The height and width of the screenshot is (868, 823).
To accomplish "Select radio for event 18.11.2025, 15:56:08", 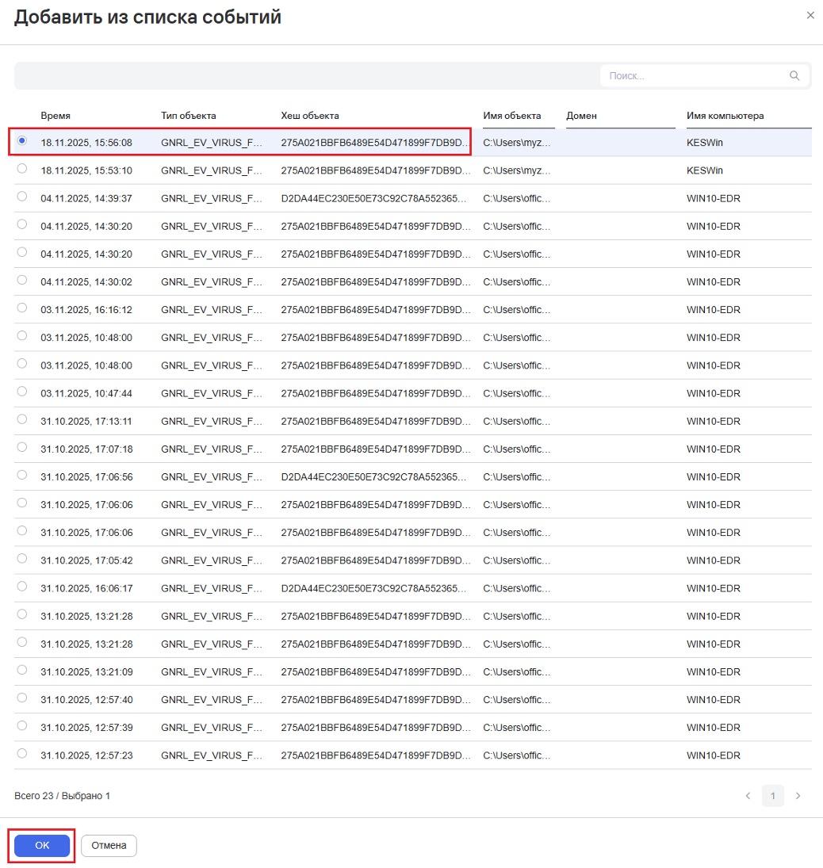I will tap(21, 140).
